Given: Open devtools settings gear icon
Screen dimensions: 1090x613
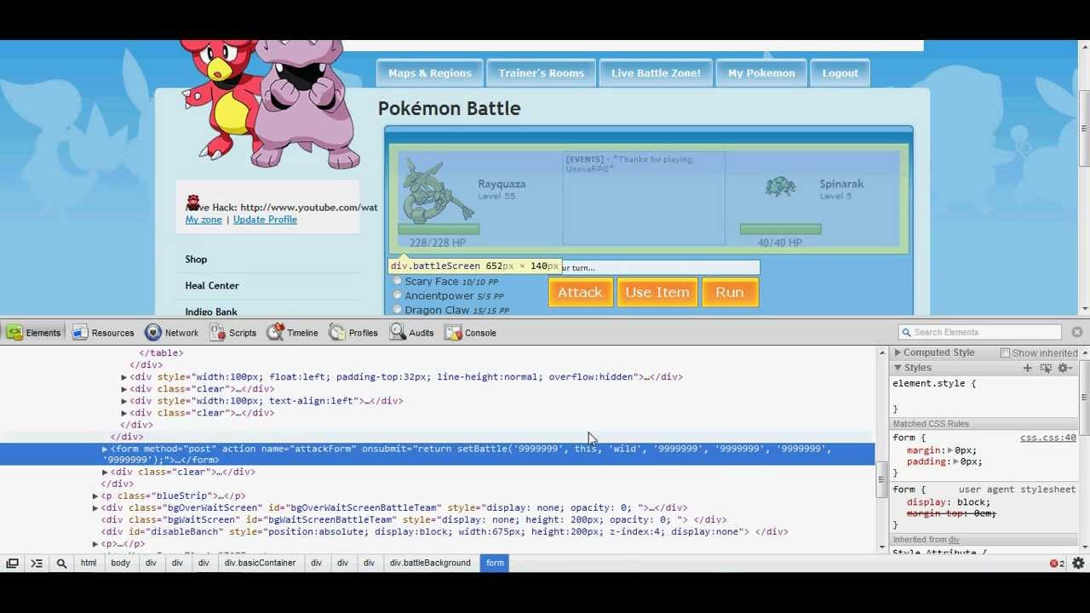Looking at the screenshot, I should [x=1078, y=563].
